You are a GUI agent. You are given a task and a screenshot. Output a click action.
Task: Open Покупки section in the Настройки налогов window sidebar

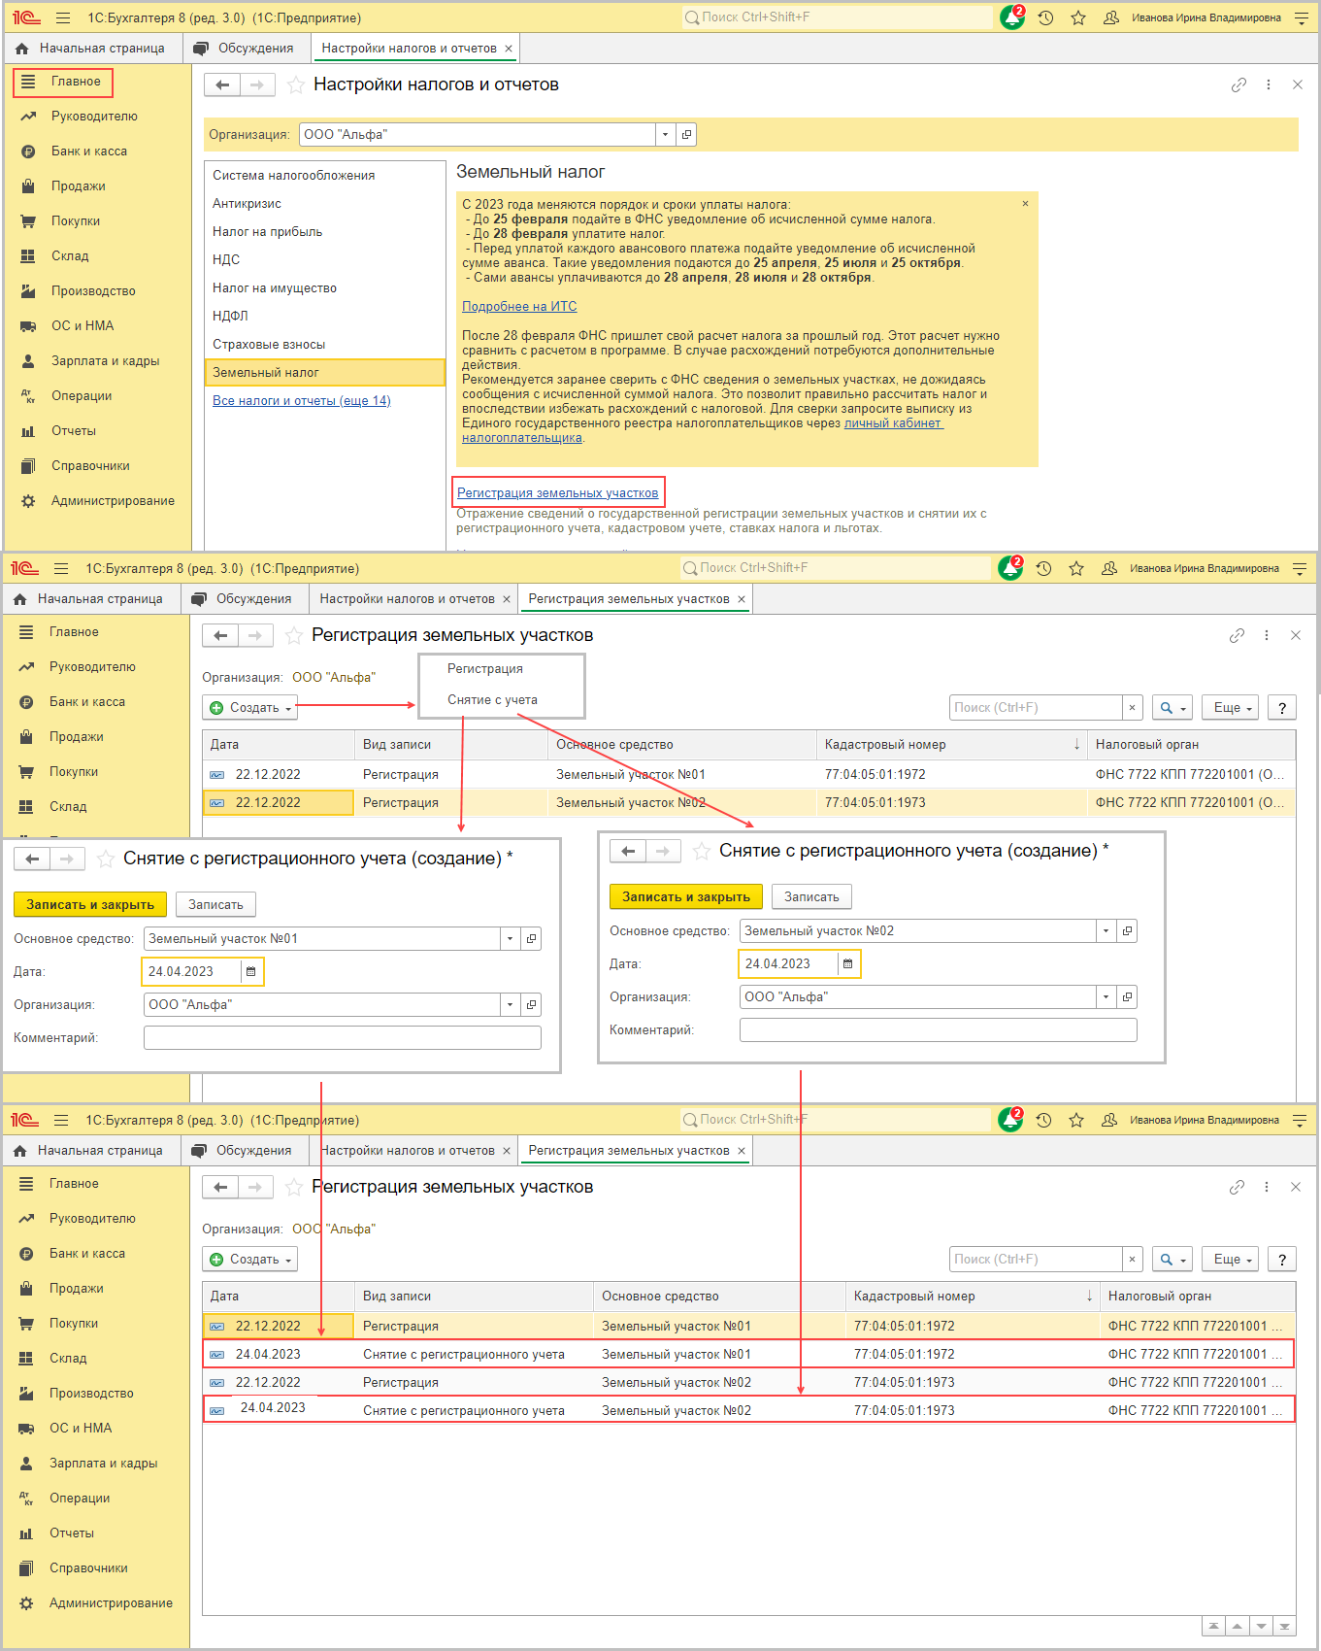click(x=76, y=221)
